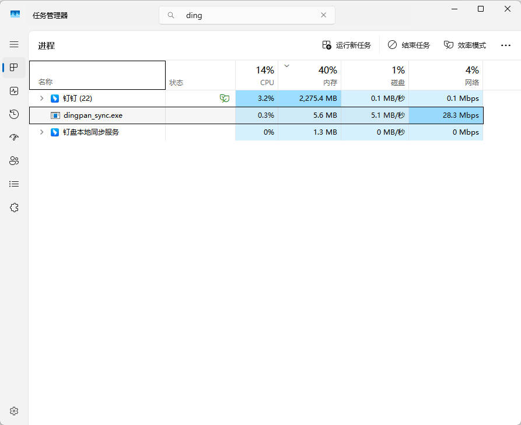Sort by the 磁盘 column header
This screenshot has height=425, width=521.
(x=375, y=75)
